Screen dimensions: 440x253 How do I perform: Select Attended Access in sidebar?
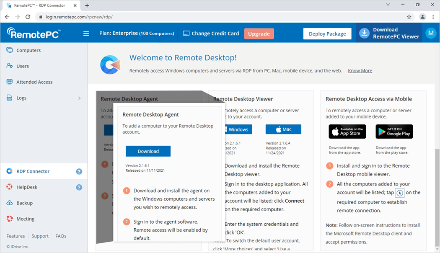point(34,82)
